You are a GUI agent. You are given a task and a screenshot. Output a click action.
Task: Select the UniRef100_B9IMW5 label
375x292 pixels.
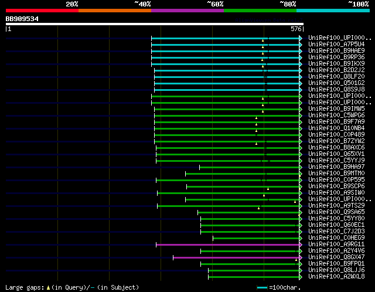pos(336,109)
